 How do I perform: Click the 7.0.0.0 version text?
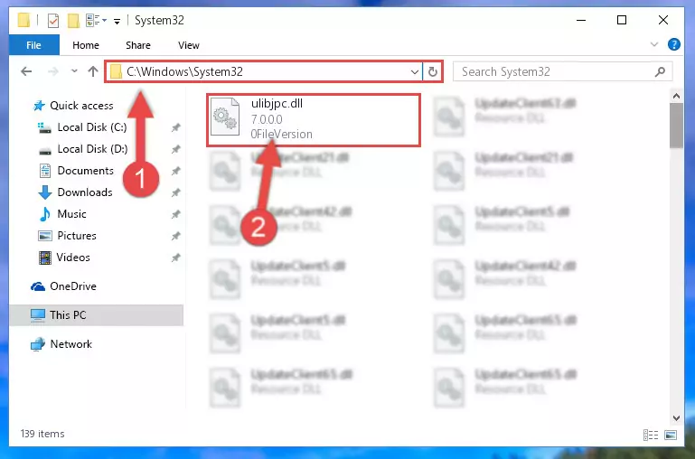point(267,119)
